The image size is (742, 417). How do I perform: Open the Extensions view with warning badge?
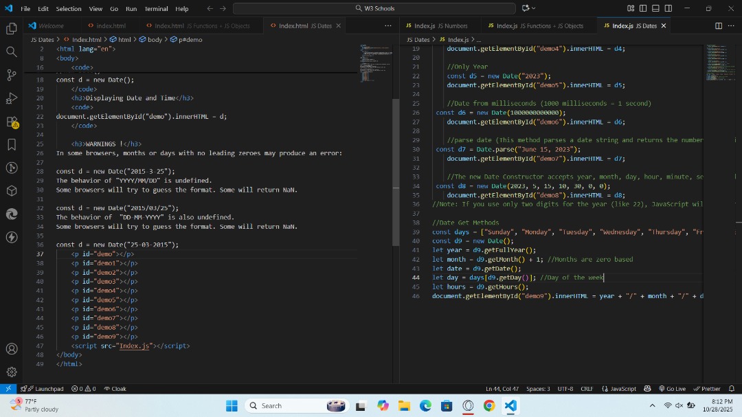(x=12, y=122)
